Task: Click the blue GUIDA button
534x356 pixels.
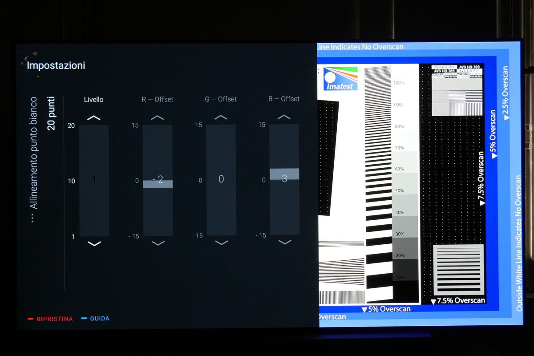Action: 95,319
